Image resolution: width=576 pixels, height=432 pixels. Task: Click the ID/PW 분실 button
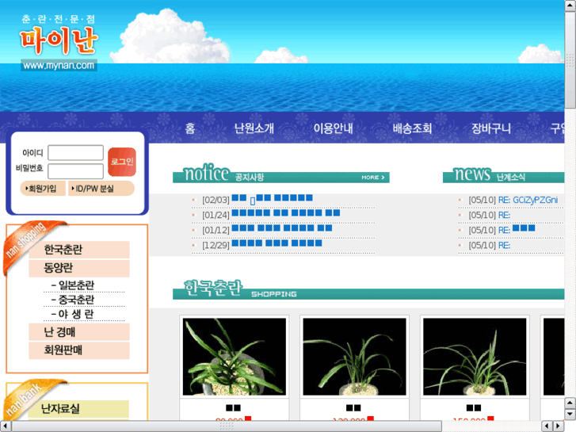pos(101,189)
